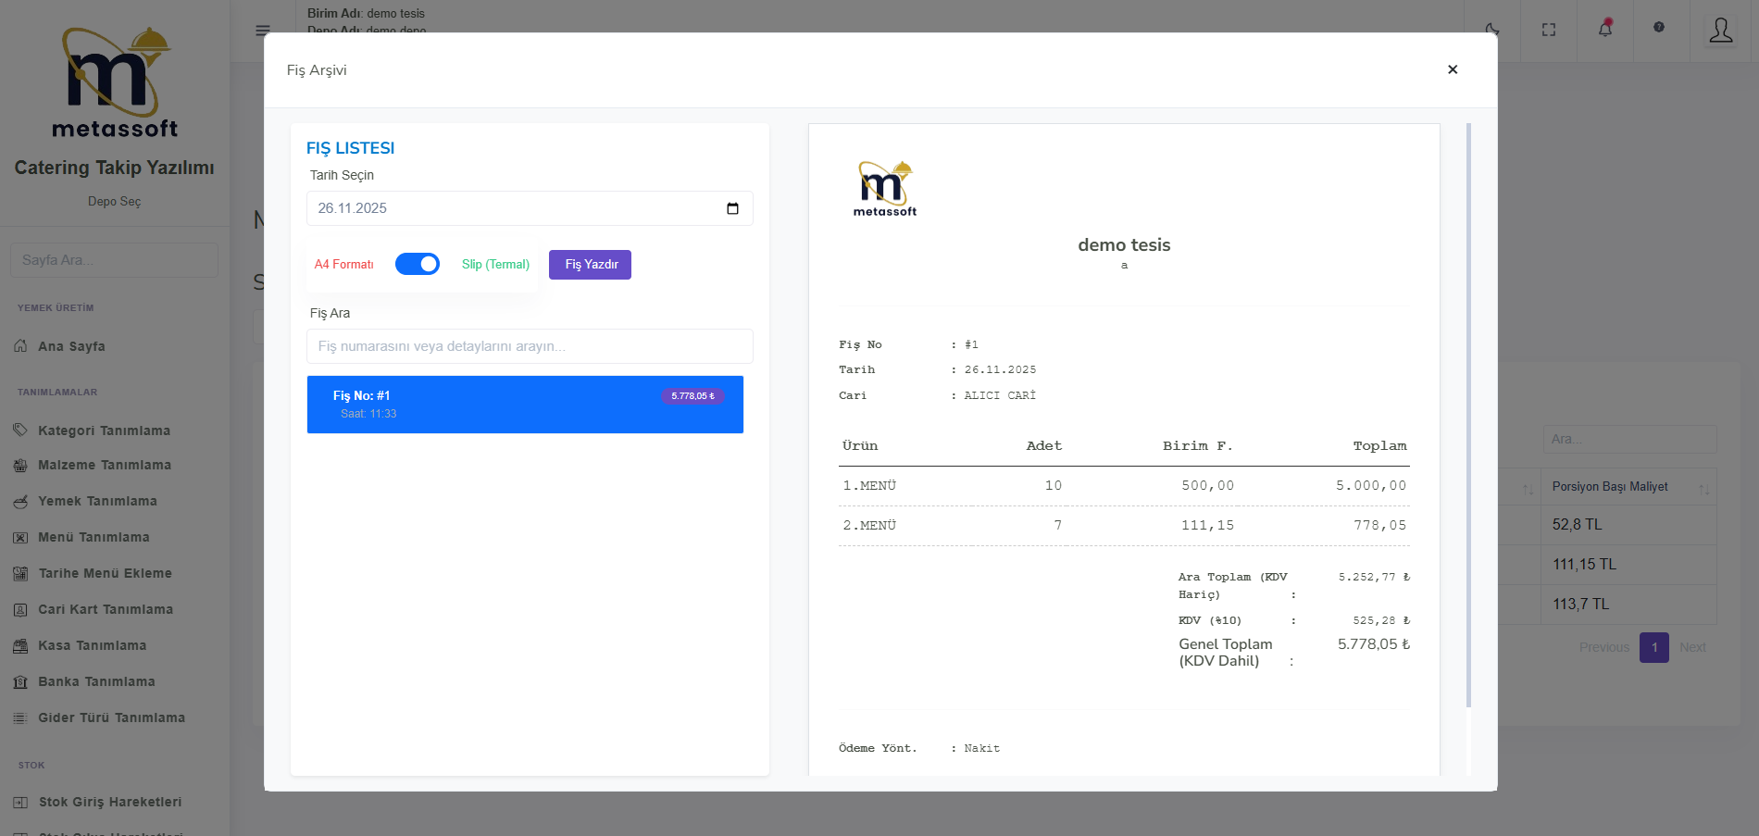Open the user profile icon
1759x836 pixels.
point(1720,31)
